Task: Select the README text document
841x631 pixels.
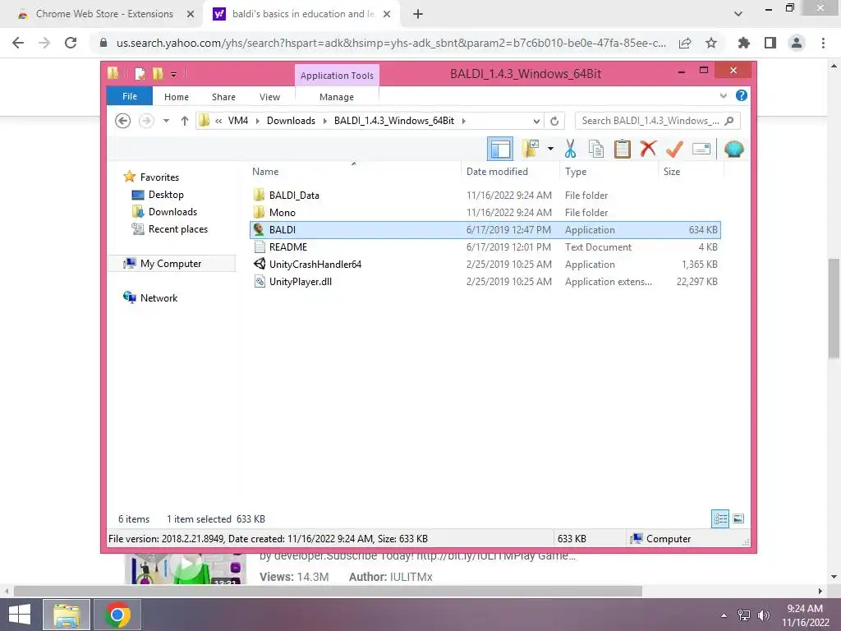Action: click(485, 246)
